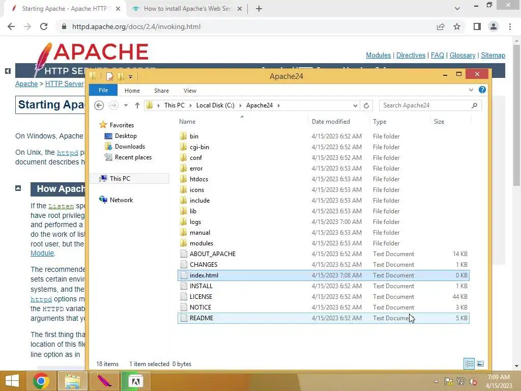The height and width of the screenshot is (391, 521).
Task: Select the htdocs folder icon
Action: [x=183, y=179]
